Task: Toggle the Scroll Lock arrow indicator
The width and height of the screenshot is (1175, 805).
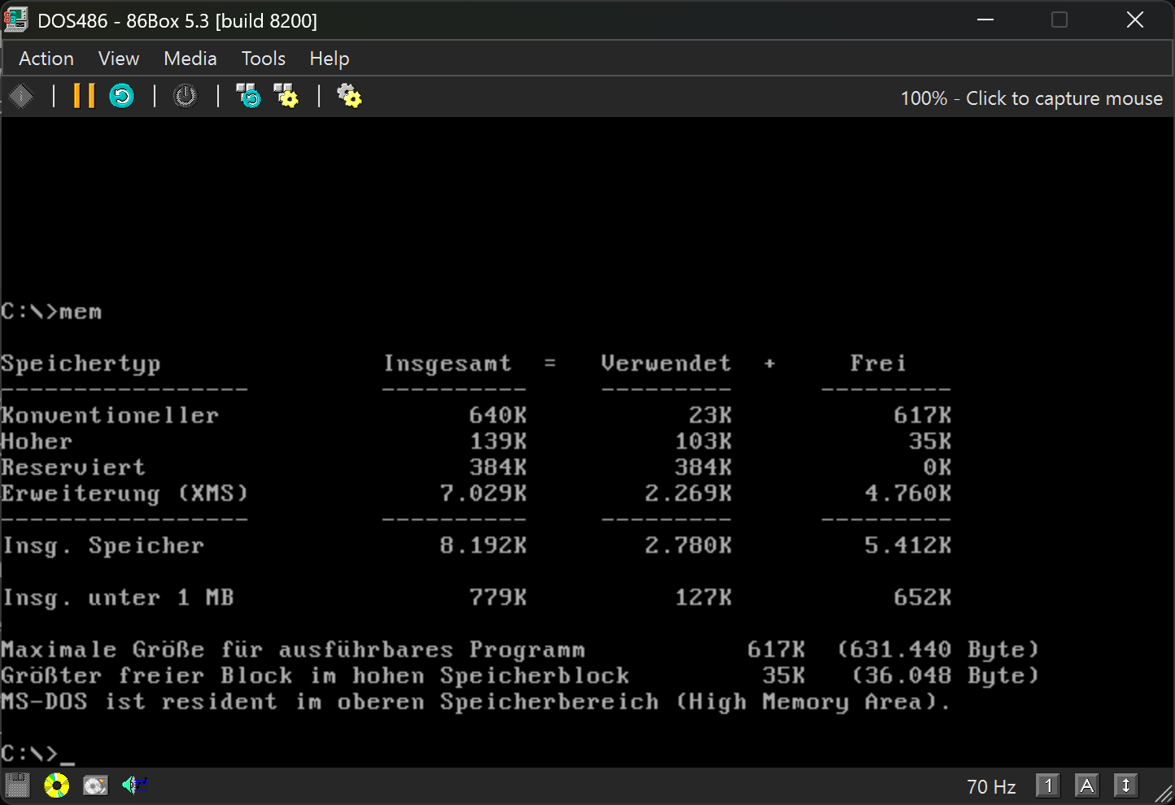Action: (x=1126, y=785)
